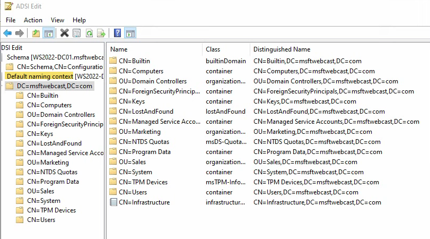The image size is (430, 239).
Task: Select CN=ForeignSecurityPrincip... row in list
Action: point(160,91)
